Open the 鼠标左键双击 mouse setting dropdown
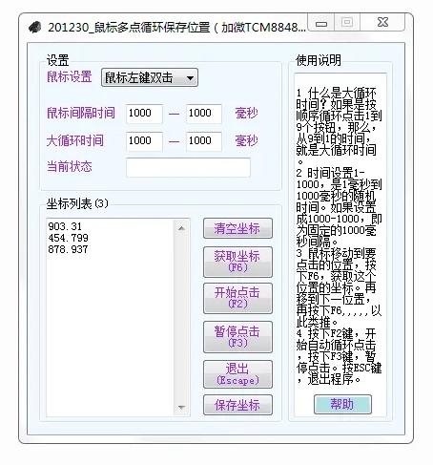The height and width of the screenshot is (465, 433). pyautogui.click(x=150, y=77)
